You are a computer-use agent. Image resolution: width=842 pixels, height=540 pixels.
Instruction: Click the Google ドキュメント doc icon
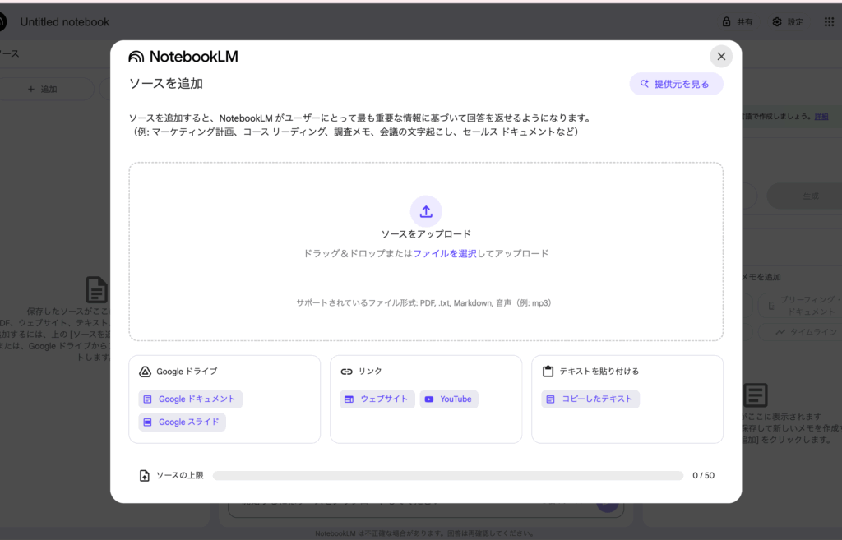coord(148,399)
